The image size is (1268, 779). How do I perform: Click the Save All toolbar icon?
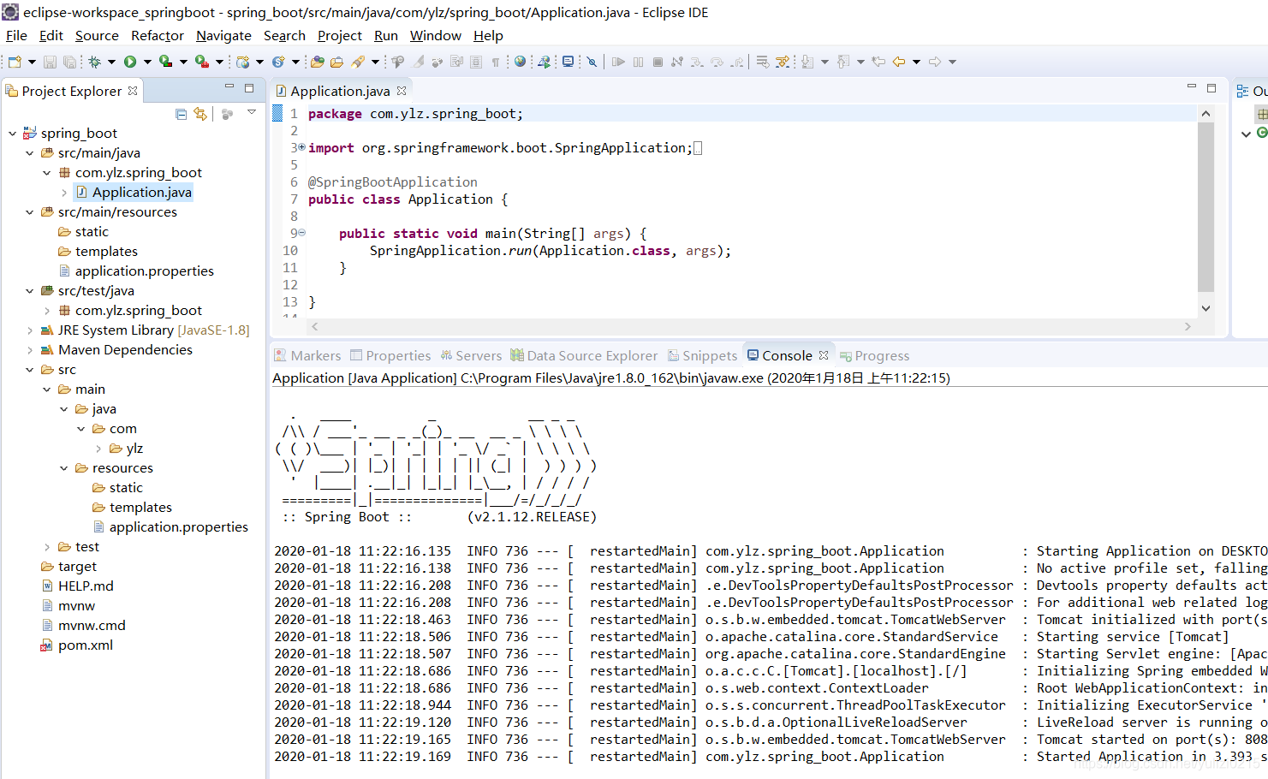(x=69, y=62)
